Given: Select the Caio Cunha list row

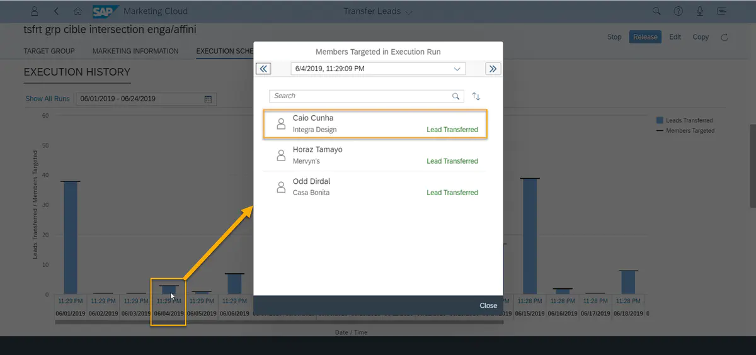Looking at the screenshot, I should [x=374, y=124].
